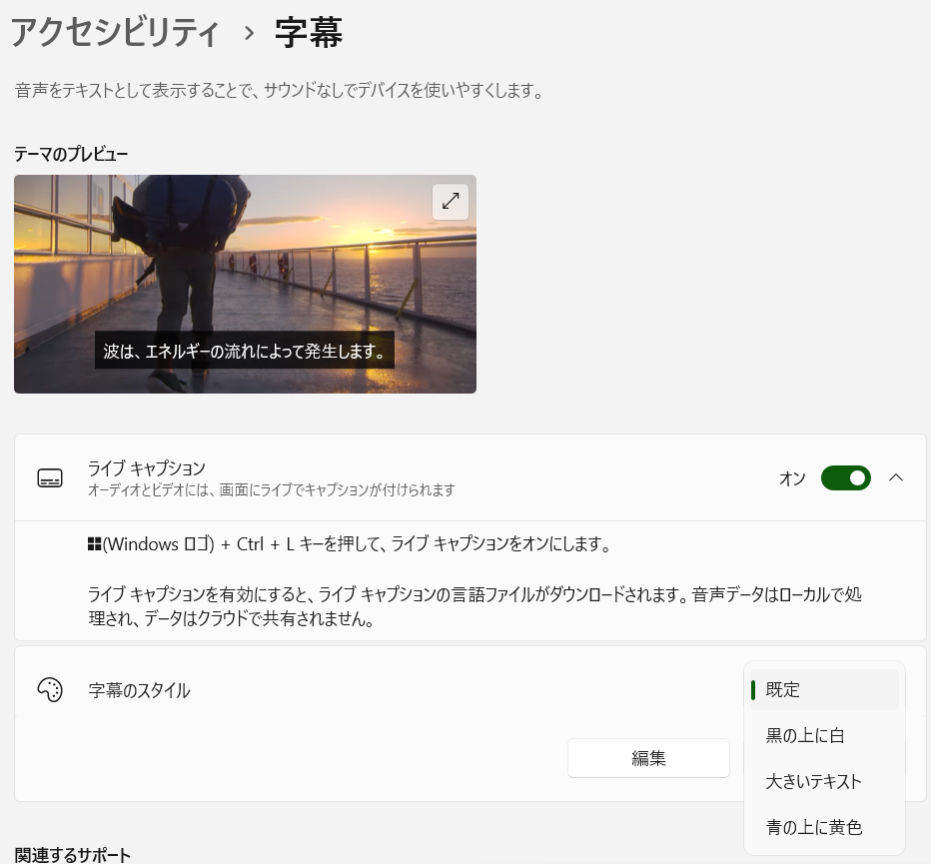Click the オン label next to the switch
The height and width of the screenshot is (864, 931).
click(791, 478)
